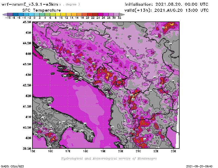The height and width of the screenshot is (168, 218).
Task: Click the teal-green swatch between 2 and 4
Action: (42, 14)
